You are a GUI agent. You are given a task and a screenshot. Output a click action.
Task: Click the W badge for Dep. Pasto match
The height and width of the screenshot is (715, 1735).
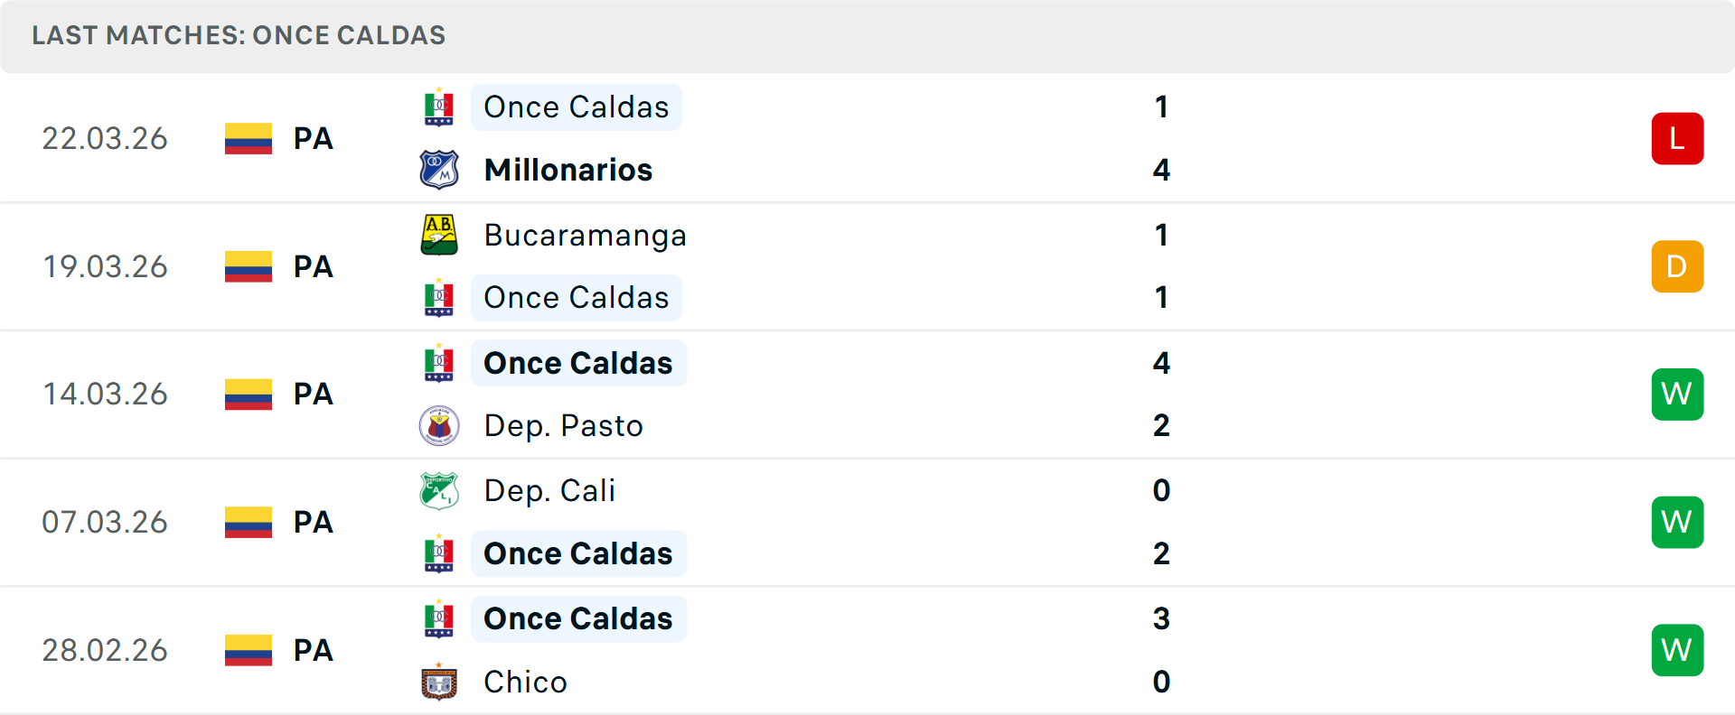click(1677, 395)
